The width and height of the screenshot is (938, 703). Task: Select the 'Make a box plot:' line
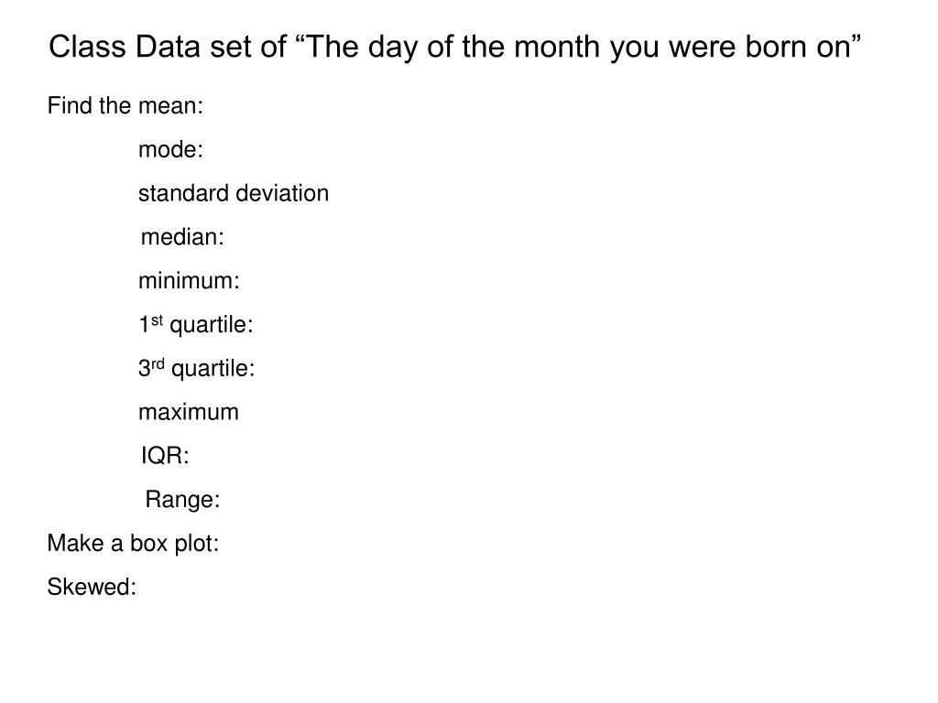coord(134,544)
